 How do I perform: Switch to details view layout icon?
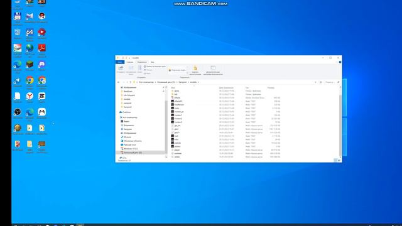tap(335, 160)
